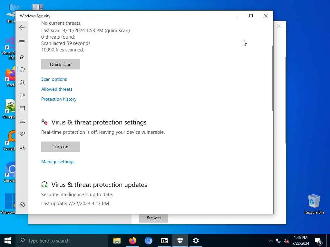Close the background window with its X

click(279, 26)
